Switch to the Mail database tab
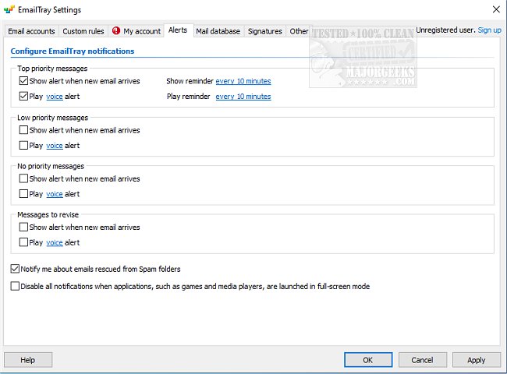Image resolution: width=507 pixels, height=374 pixels. click(x=218, y=31)
